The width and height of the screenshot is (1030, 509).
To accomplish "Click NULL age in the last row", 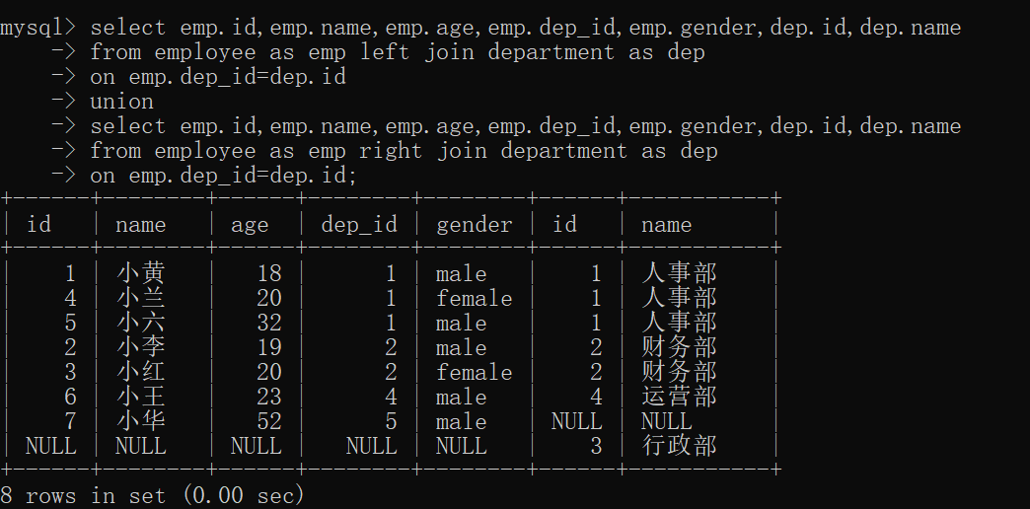I will 257,446.
